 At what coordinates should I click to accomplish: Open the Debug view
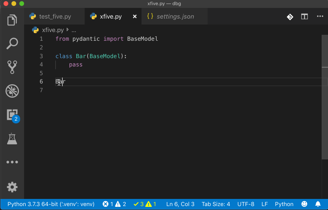tap(12, 91)
